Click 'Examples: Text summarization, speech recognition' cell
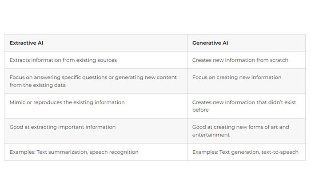The image size is (311, 195). tap(74, 152)
